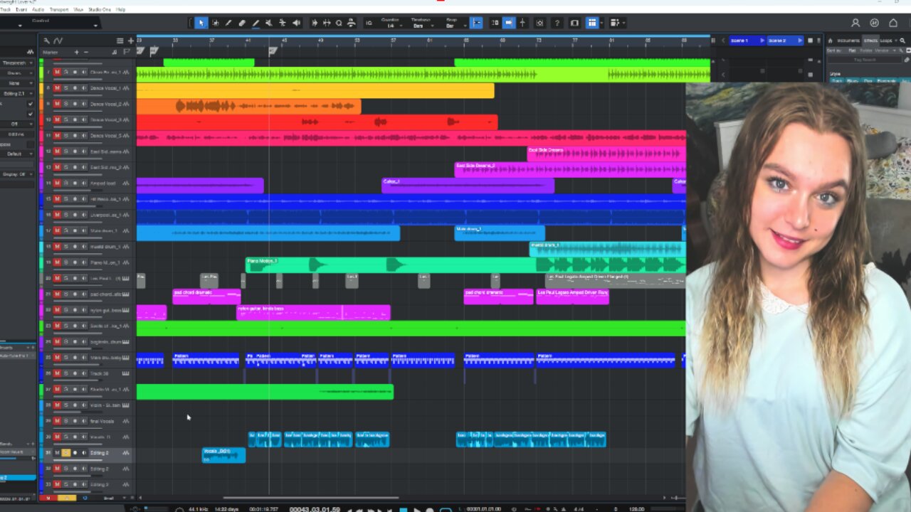Click the marker flag near bar 44
Viewport: 911px width, 512px height.
point(272,51)
